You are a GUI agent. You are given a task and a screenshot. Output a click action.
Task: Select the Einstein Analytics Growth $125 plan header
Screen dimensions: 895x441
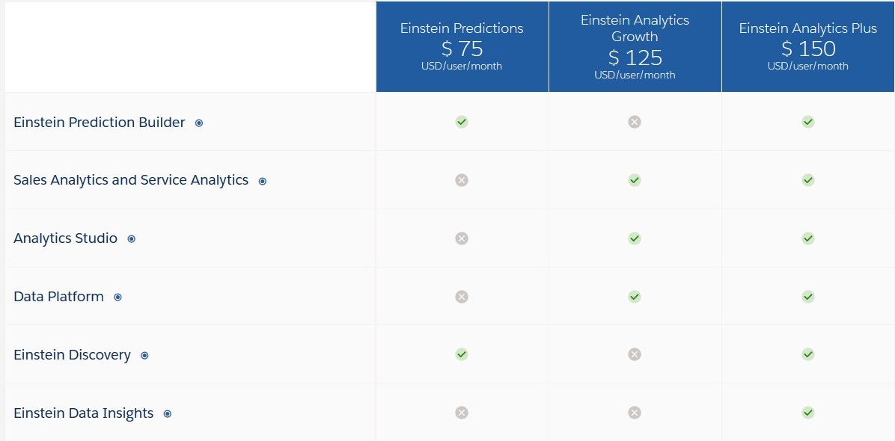pyautogui.click(x=635, y=47)
